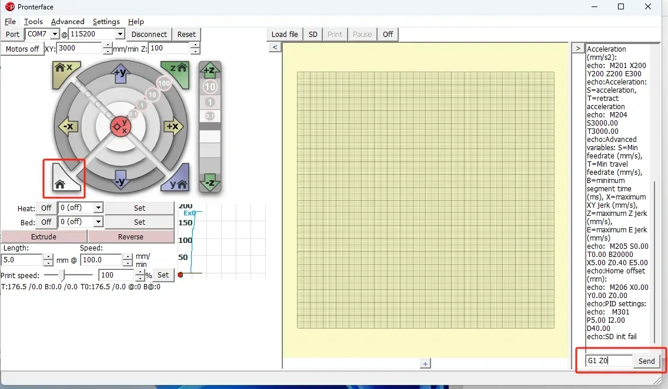Click the XY feedrate field 3000
This screenshot has width=668, height=389.
[x=79, y=48]
